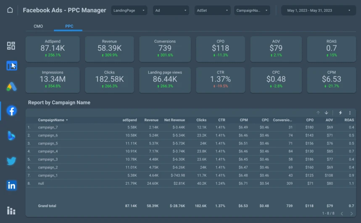The height and width of the screenshot is (223, 361).
Task: Select the highlighted blue sidebar icon
Action: (11, 66)
